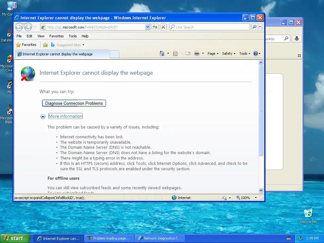324x243 pixels.
Task: Click the keyboard icon in the taskbar
Action: click(x=289, y=239)
